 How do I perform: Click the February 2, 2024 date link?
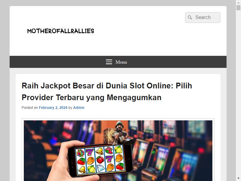[x=53, y=108]
